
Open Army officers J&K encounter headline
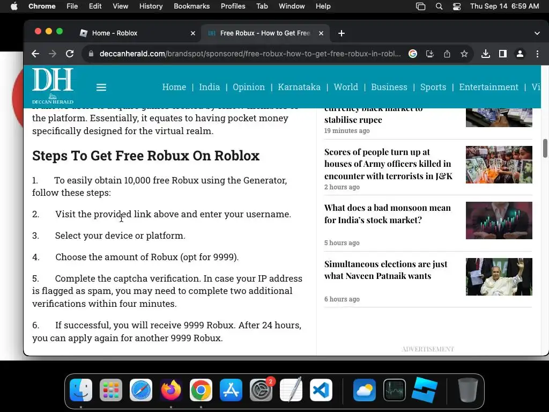coord(388,164)
